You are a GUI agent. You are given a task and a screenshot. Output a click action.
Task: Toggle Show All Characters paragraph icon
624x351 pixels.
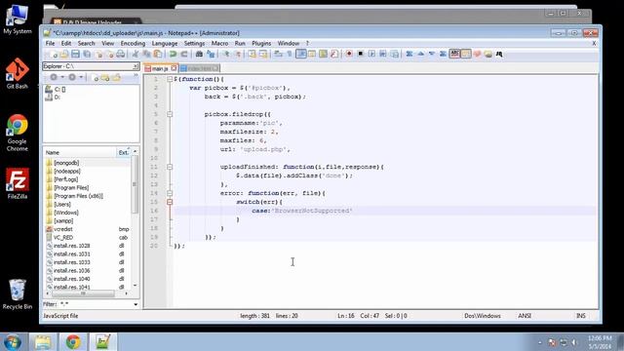tap(290, 54)
